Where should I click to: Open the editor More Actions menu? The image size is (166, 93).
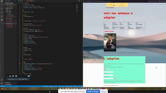81,1
